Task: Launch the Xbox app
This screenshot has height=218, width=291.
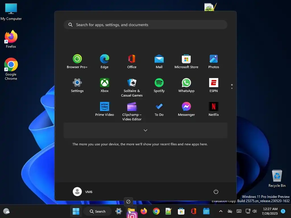Action: (105, 85)
